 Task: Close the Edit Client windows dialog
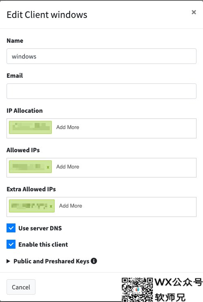[x=194, y=12]
